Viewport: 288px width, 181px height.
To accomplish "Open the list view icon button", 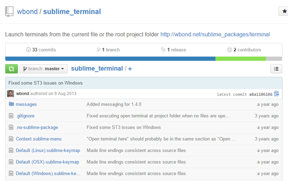I will (x=276, y=69).
